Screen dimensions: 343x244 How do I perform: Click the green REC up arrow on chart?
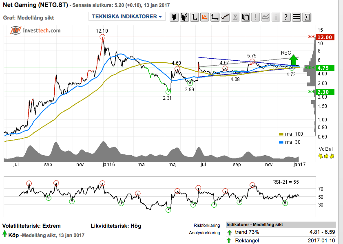(294, 60)
